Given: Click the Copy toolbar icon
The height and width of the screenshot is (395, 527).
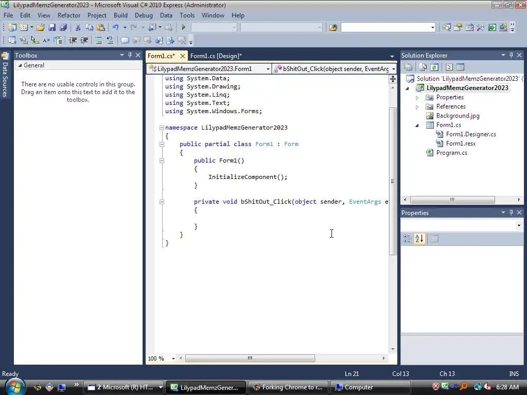Looking at the screenshot, I should click(89, 28).
